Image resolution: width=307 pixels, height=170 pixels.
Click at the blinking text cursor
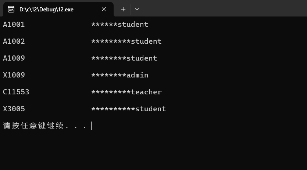tap(92, 126)
